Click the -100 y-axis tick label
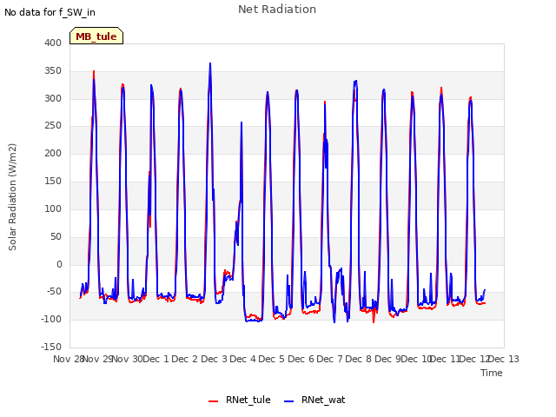This screenshot has height=417, width=556. [51, 319]
